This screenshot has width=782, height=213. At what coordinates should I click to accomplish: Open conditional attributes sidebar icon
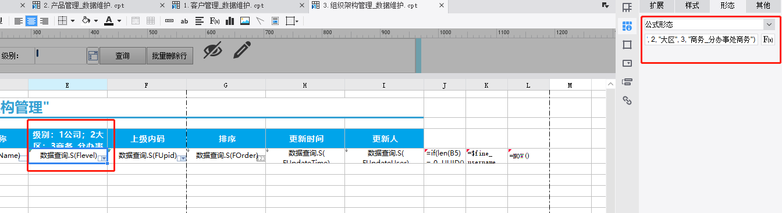[x=627, y=82]
